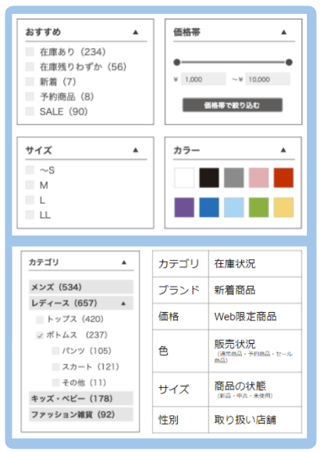The width and height of the screenshot is (320, 453).
Task: Open the キッズ・ベビー (178) category
Action: click(x=81, y=399)
